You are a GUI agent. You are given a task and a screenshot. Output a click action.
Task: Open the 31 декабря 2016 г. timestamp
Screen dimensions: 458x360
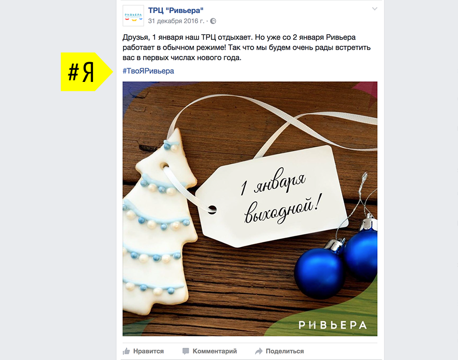pos(176,21)
